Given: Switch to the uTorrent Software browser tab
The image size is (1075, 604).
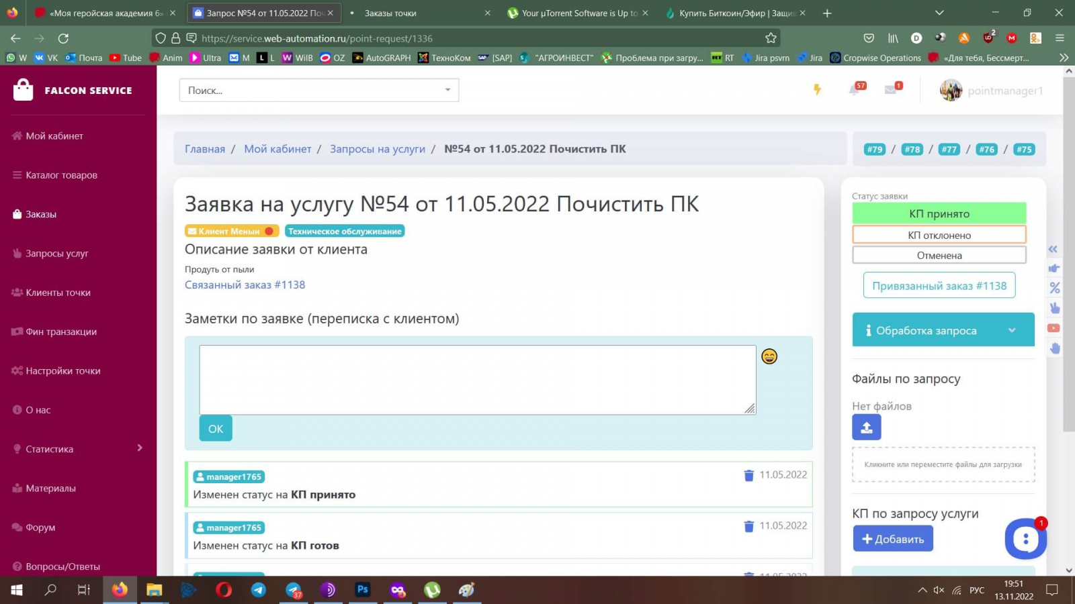Looking at the screenshot, I should [x=576, y=13].
